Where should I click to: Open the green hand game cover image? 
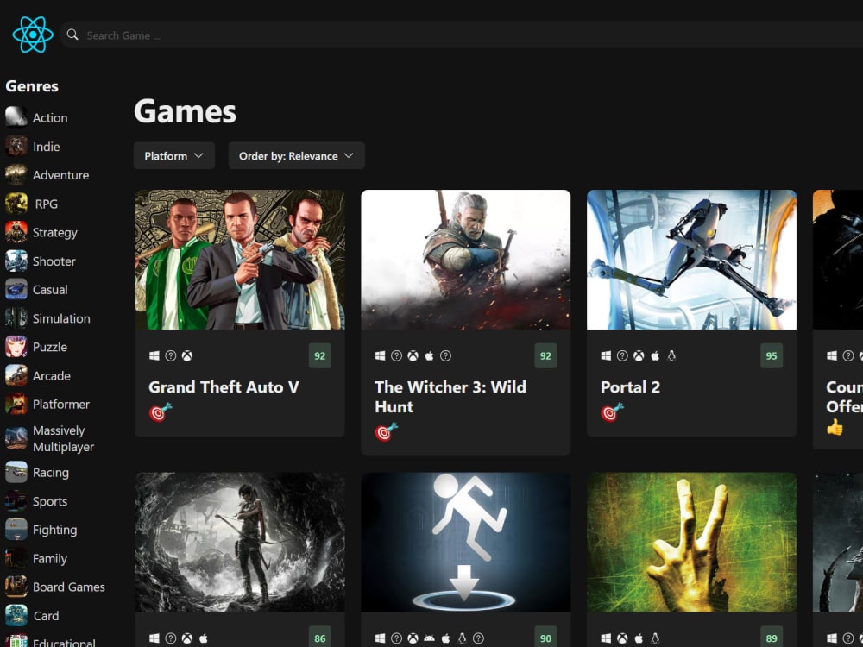[691, 542]
